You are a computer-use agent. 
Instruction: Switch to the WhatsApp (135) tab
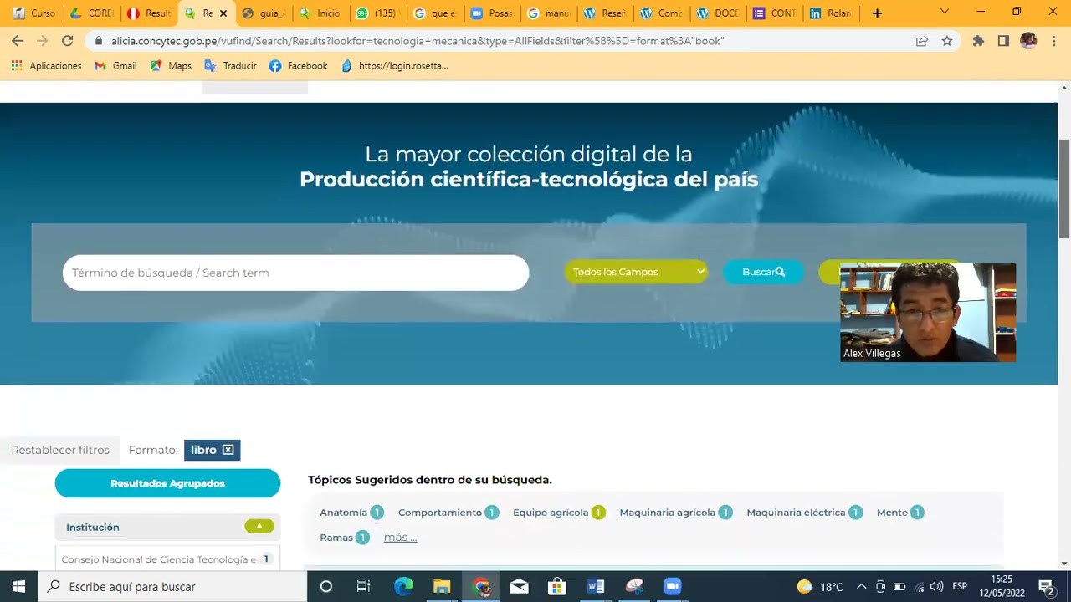pos(377,13)
